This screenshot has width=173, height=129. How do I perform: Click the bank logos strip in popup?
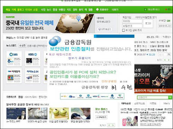(92, 96)
